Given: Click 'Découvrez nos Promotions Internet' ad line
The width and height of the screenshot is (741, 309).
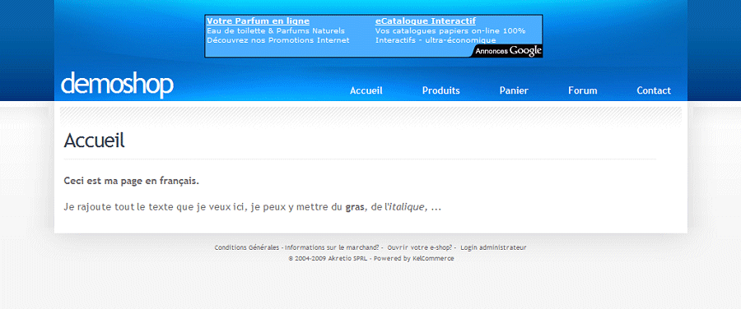Looking at the screenshot, I should 278,40.
